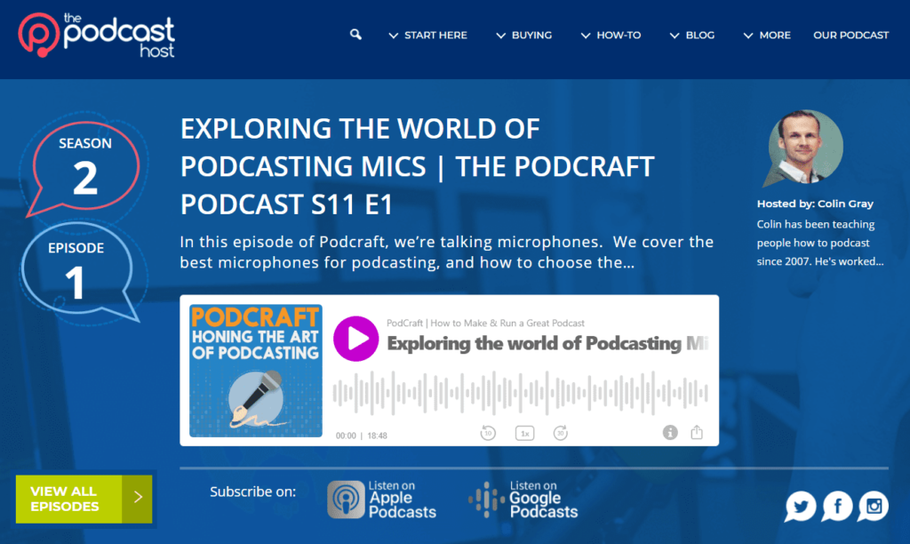This screenshot has height=544, width=910.
Task: Click the VIEW ALL EPISODES button
Action: 83,499
